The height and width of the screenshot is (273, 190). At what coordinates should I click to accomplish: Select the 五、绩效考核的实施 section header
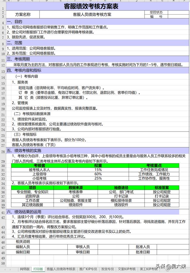click(x=97, y=151)
